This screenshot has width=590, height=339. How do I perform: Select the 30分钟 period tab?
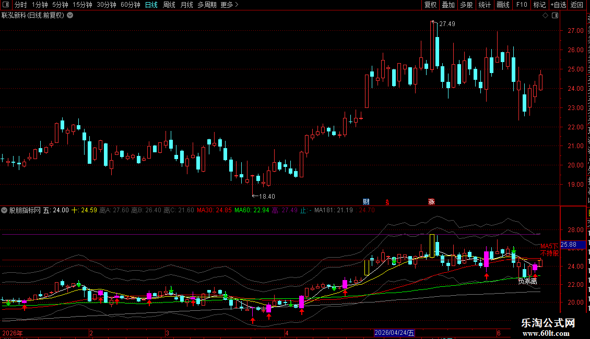(107, 5)
